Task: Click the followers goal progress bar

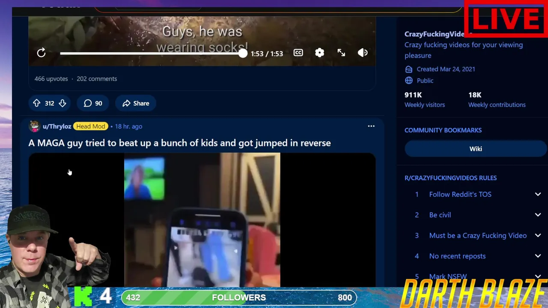Action: pos(239,298)
